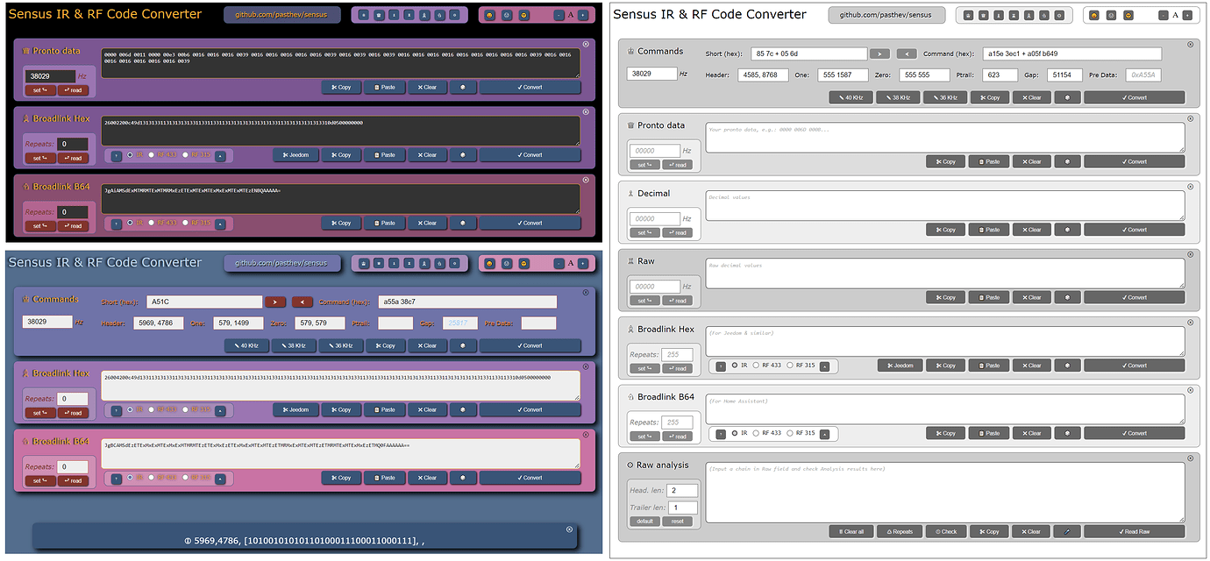Click the broom icon between Clear and Convert
The width and height of the screenshot is (1210, 561).
1067,97
